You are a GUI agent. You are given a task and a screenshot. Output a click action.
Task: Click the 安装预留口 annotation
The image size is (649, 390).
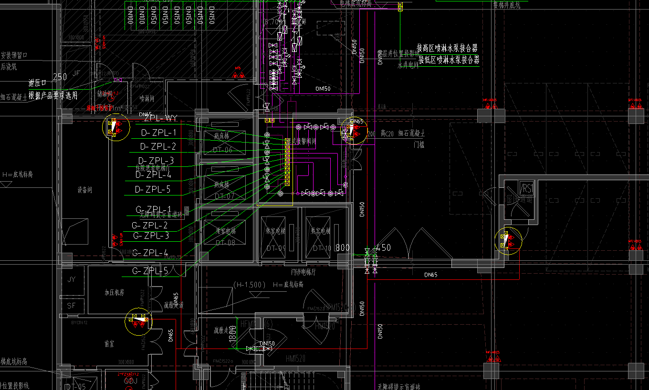pyautogui.click(x=14, y=55)
